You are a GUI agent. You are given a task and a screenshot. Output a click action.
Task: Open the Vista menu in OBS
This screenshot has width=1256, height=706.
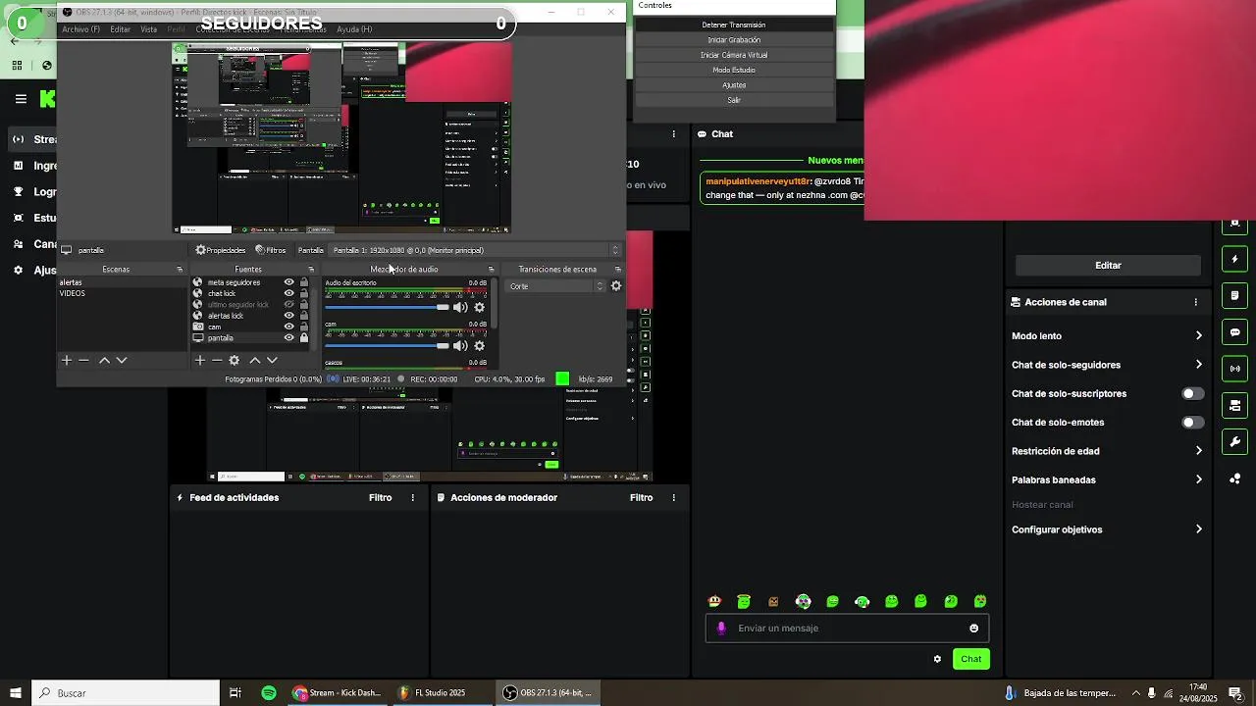point(149,29)
